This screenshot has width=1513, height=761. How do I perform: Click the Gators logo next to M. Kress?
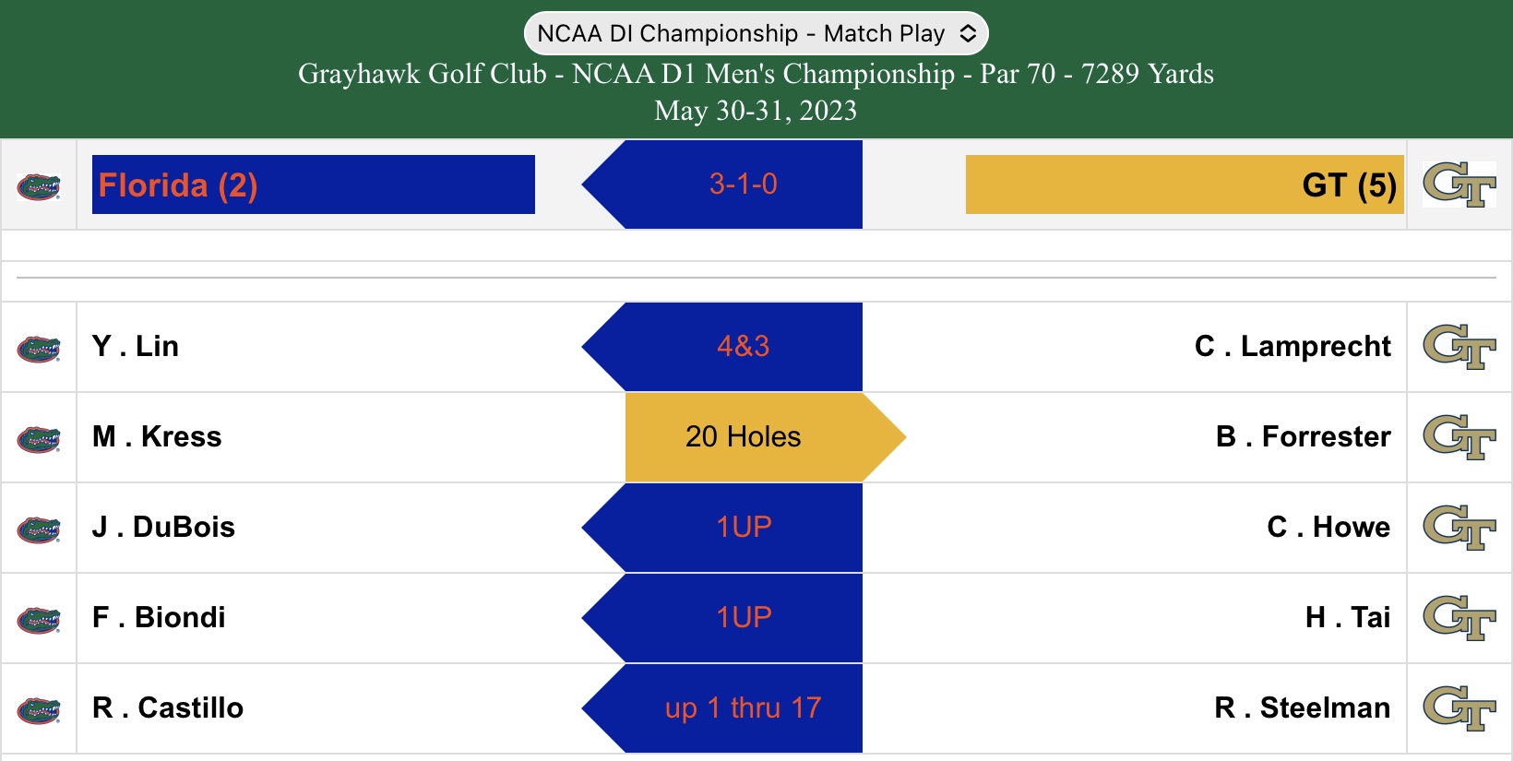coord(39,439)
